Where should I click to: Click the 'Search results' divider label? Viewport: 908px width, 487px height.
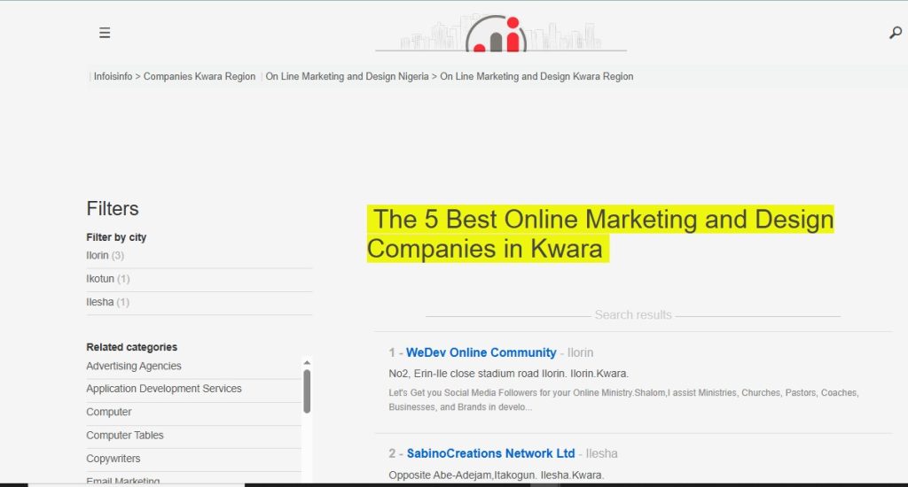(x=633, y=315)
